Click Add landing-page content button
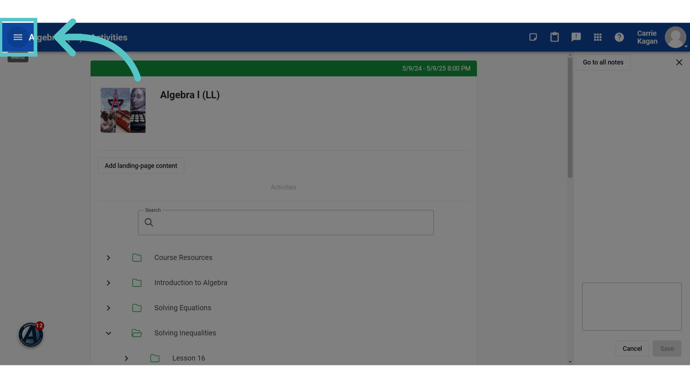The height and width of the screenshot is (388, 690). (x=141, y=166)
